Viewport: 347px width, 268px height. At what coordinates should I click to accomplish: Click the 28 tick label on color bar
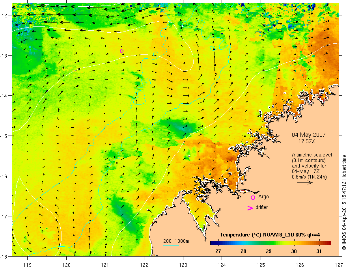point(243,251)
